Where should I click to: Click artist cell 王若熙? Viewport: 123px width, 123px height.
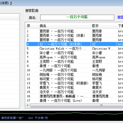point(97,61)
